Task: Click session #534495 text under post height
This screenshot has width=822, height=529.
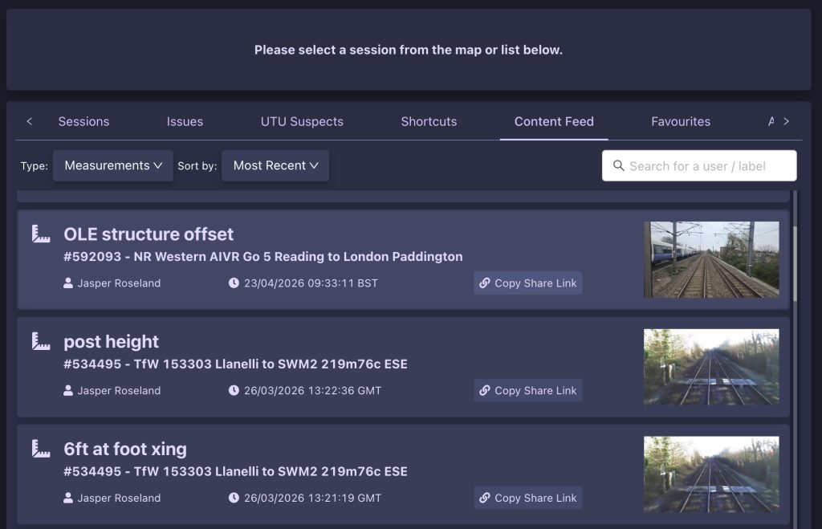Action: [x=235, y=364]
